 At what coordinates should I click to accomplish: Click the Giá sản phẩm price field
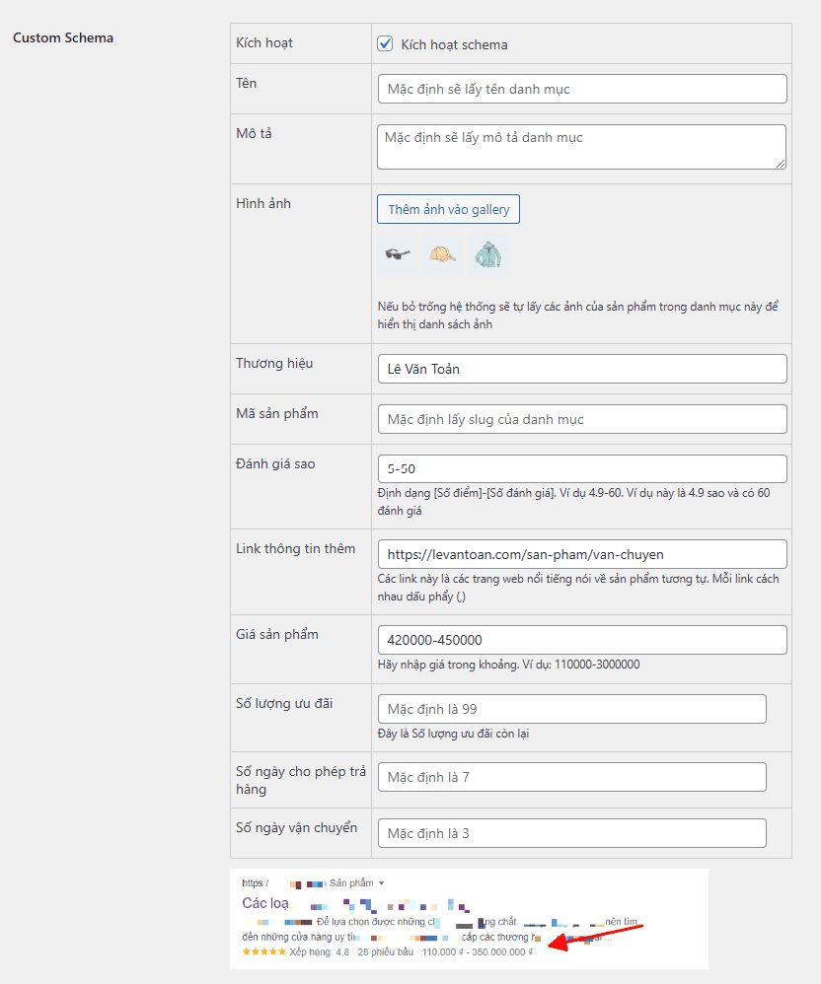coord(582,640)
